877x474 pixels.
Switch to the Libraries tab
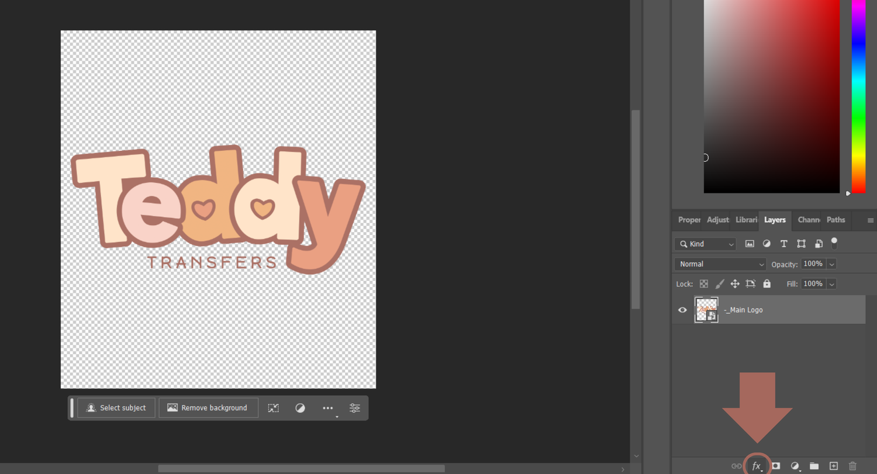[x=747, y=220]
